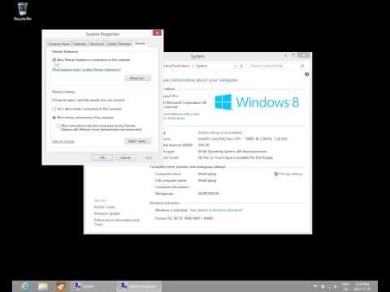Viewport: 390px width, 292px height.
Task: Open the orange pinned app on taskbar
Action: [x=60, y=286]
